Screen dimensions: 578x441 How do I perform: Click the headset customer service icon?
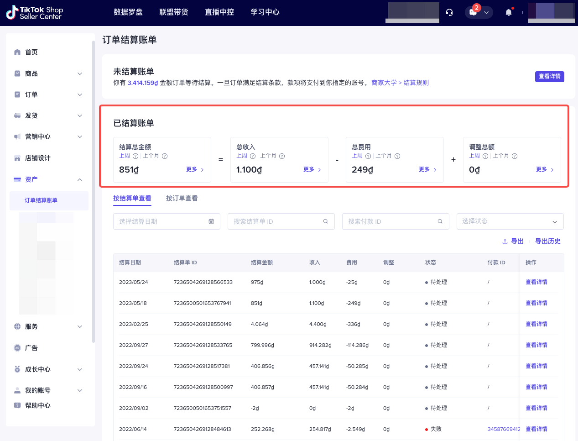(449, 12)
